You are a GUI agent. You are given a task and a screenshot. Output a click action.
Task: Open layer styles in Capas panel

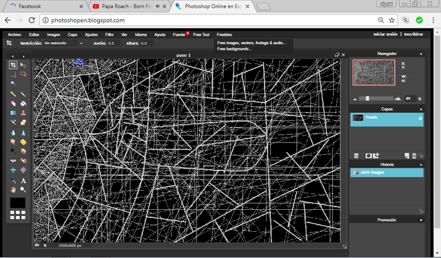376,155
